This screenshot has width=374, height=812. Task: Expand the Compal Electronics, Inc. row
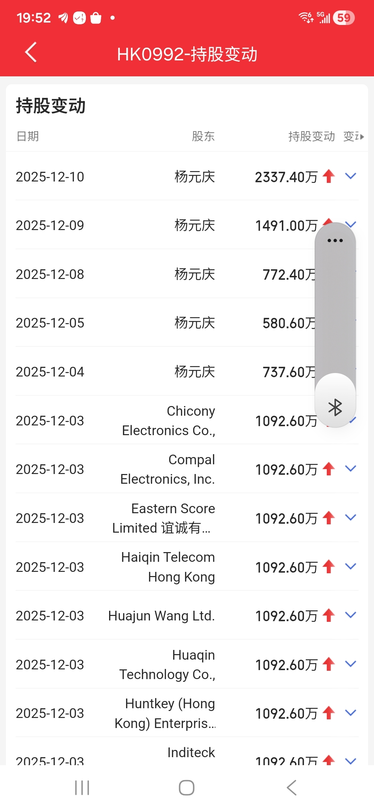(x=351, y=469)
